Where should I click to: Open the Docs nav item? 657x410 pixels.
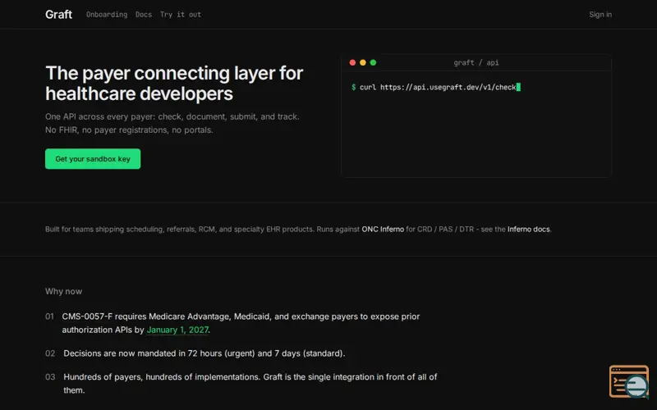(143, 15)
